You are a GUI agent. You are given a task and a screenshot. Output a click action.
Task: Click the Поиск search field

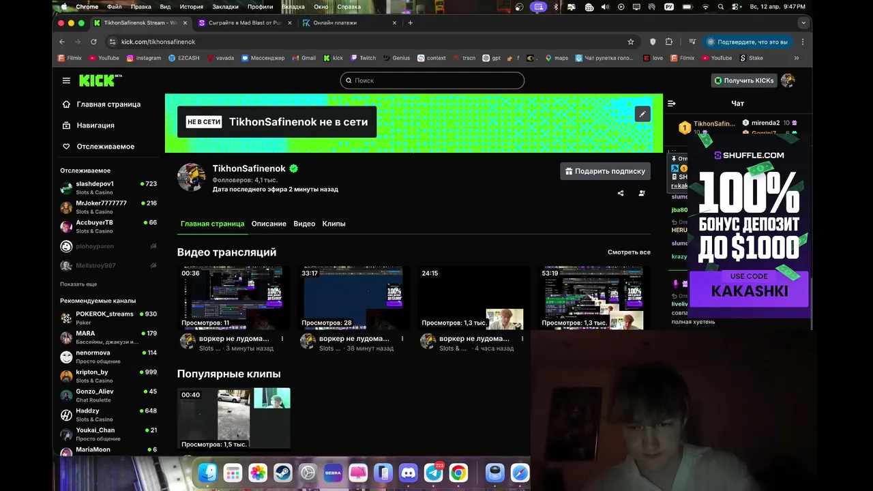point(432,80)
